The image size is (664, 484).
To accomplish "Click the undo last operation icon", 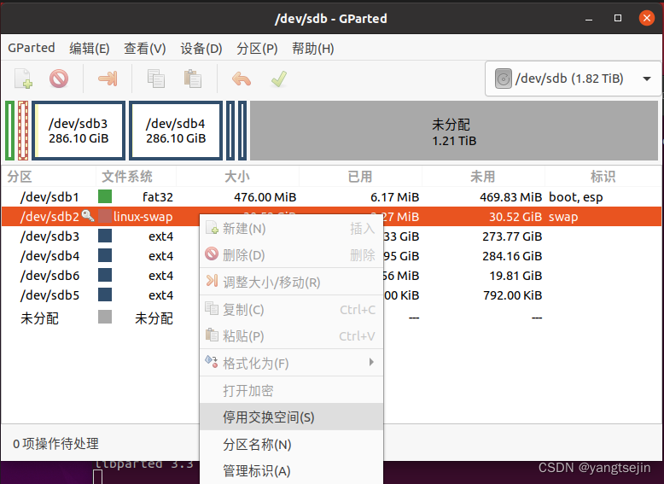I will pos(242,79).
